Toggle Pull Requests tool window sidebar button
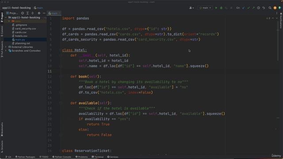Image resolution: width=283 pixels, height=159 pixels. tap(2, 49)
